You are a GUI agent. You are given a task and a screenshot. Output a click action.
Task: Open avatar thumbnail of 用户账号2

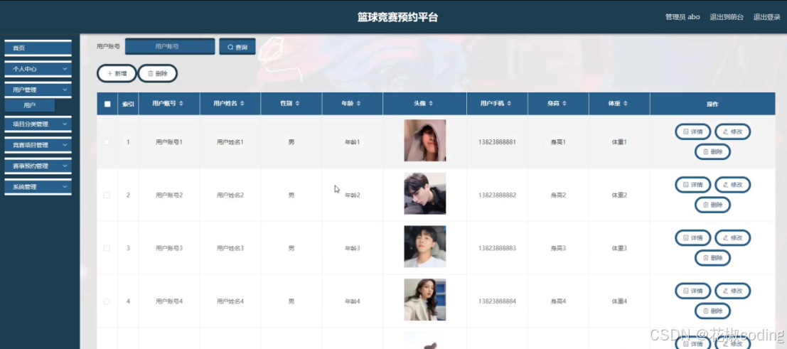pos(424,193)
